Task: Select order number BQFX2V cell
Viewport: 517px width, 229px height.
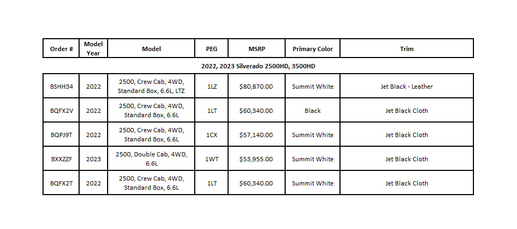Action: tap(61, 110)
